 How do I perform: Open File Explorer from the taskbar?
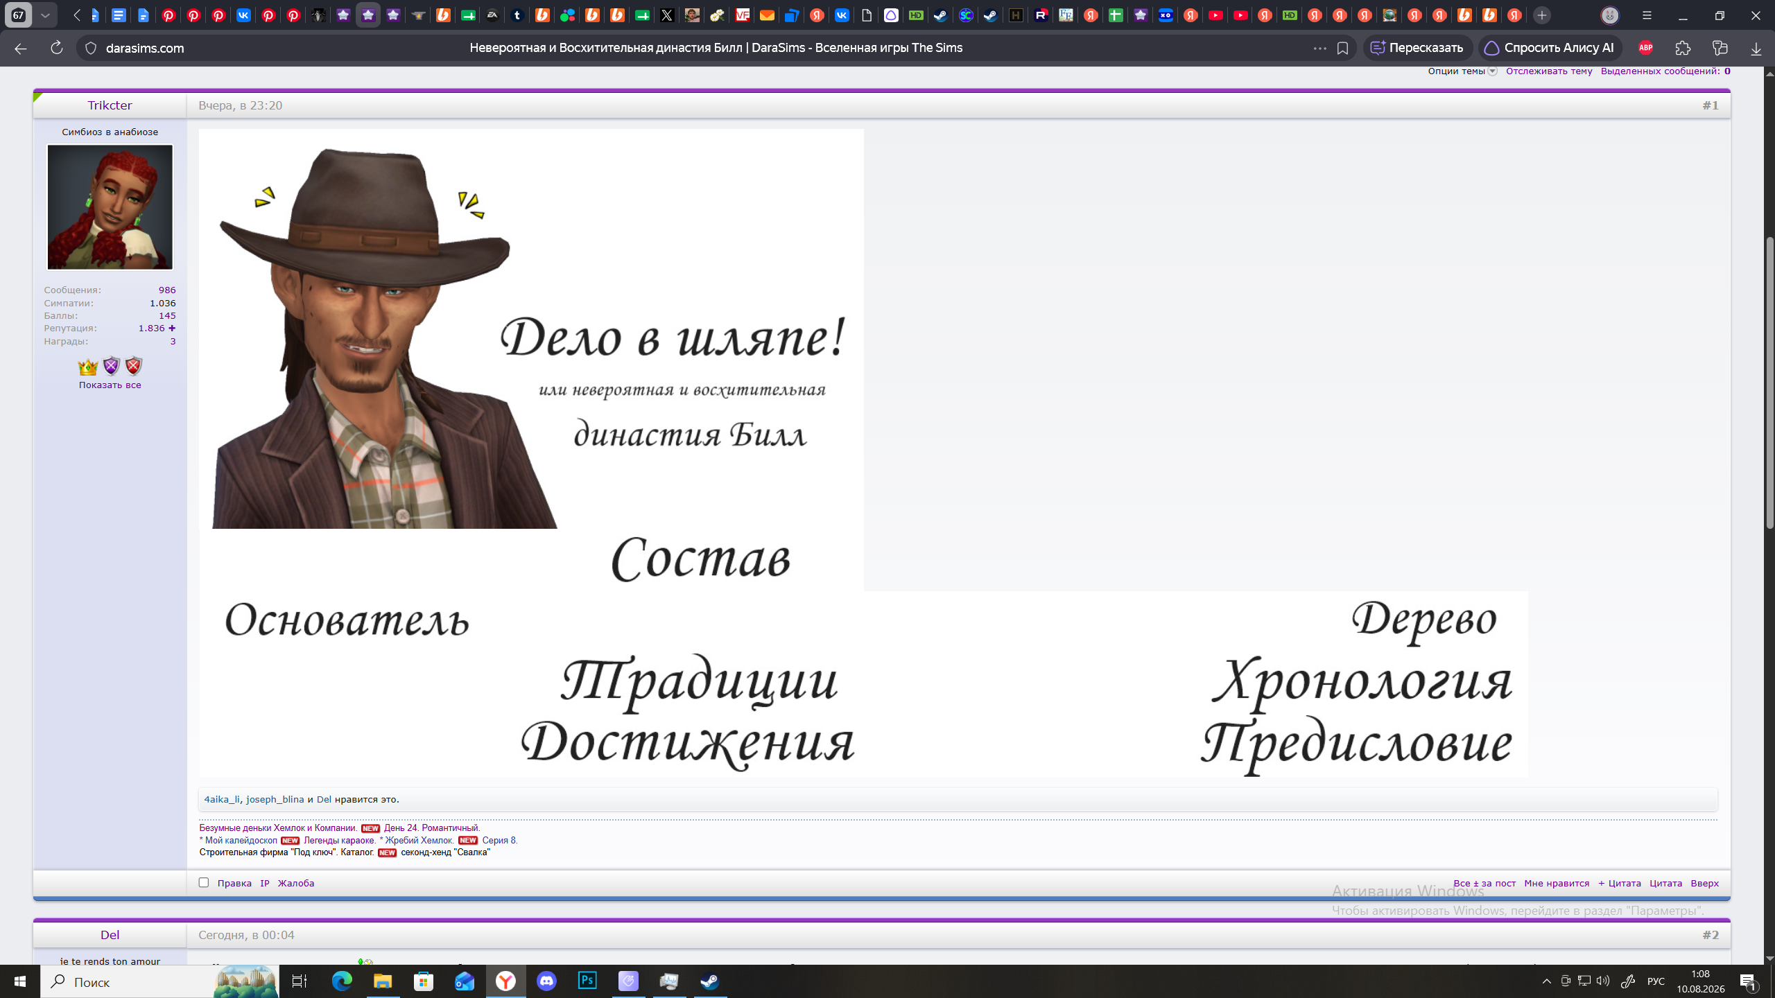tap(383, 981)
